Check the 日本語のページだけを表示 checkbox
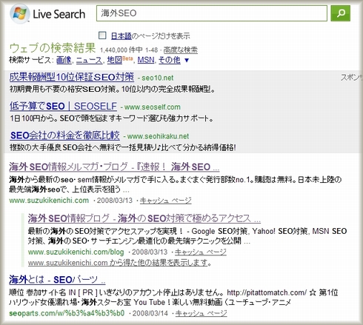 click(102, 36)
